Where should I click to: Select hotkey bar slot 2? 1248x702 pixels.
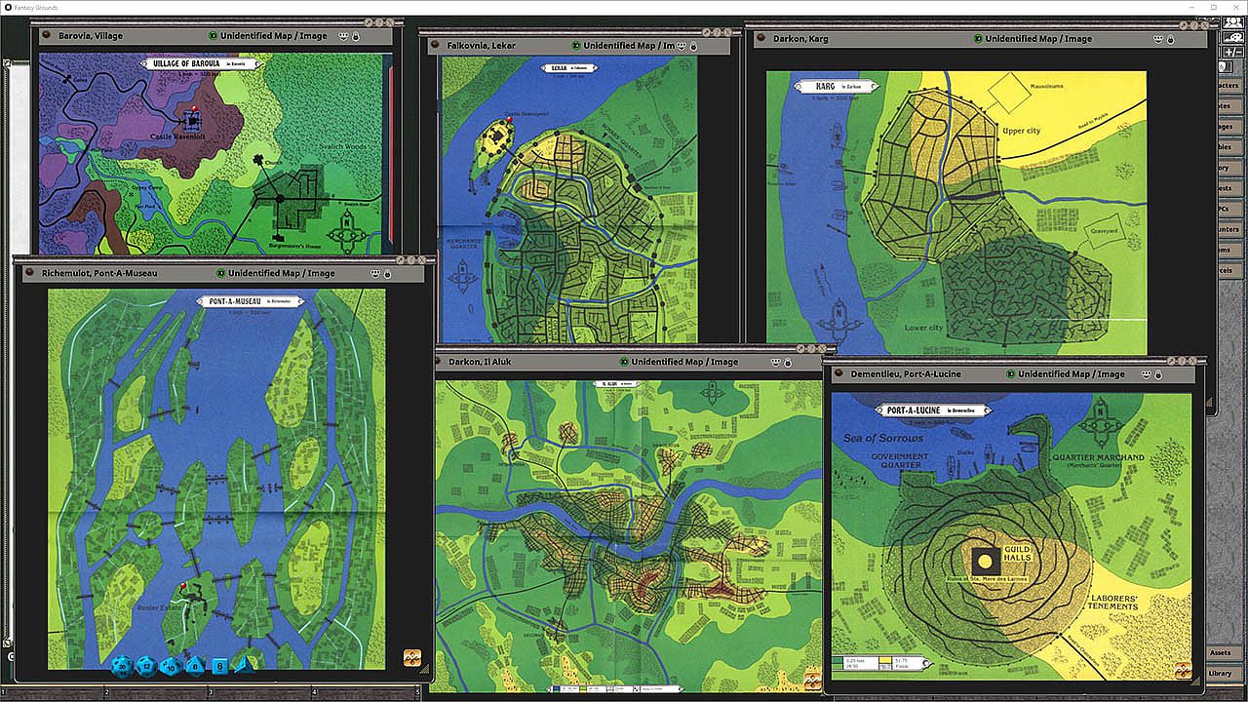(x=156, y=693)
